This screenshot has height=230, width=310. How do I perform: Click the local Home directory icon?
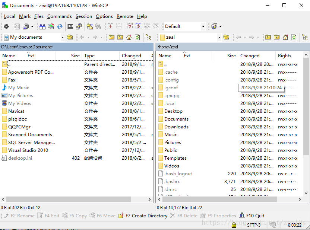129,37
